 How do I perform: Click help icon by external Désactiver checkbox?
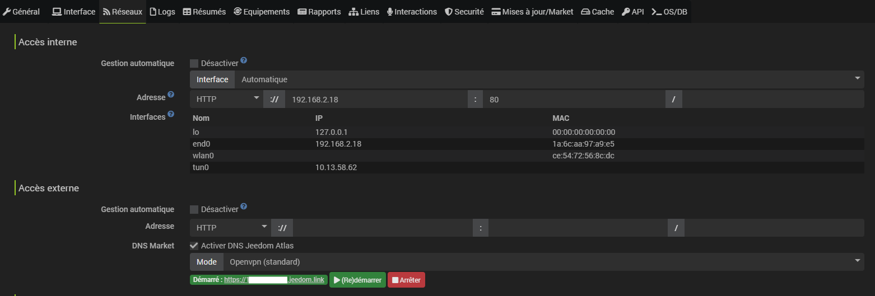point(244,207)
